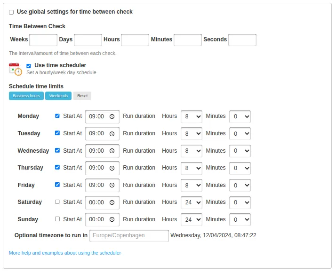Click 'Set a hourly/week day schedule' text

61,73
